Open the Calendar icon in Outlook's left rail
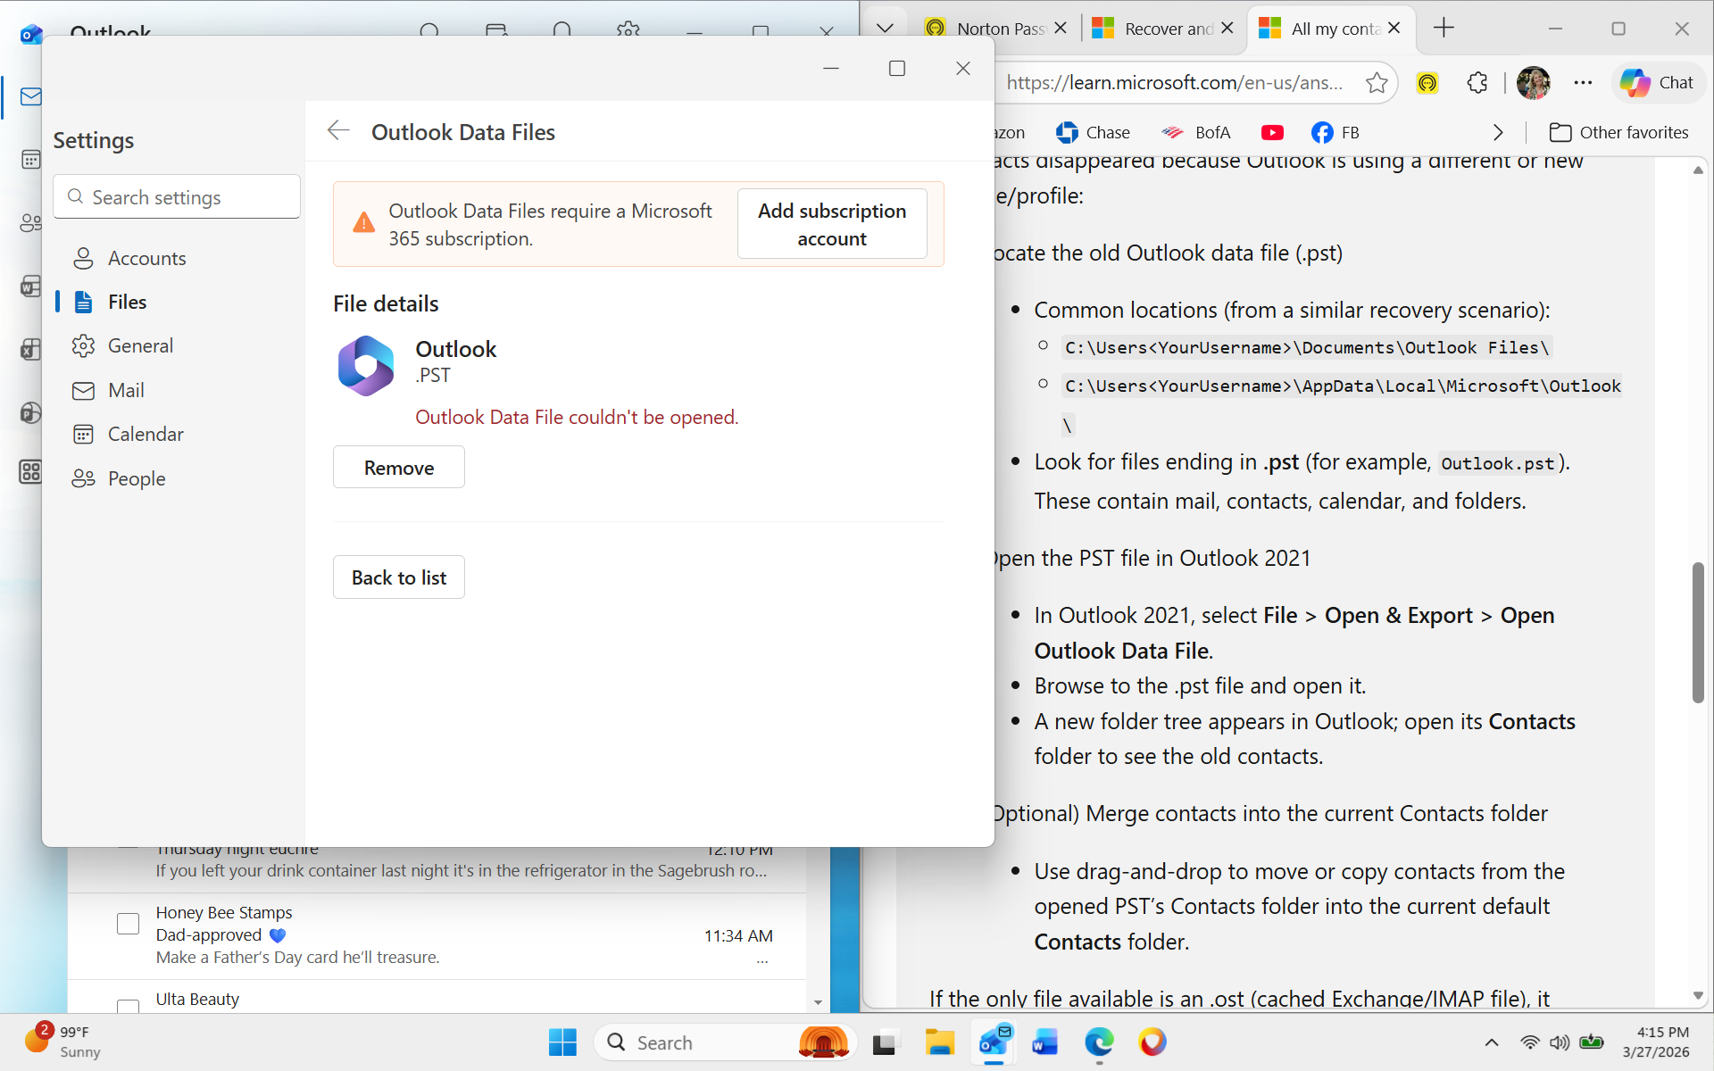 coord(30,160)
